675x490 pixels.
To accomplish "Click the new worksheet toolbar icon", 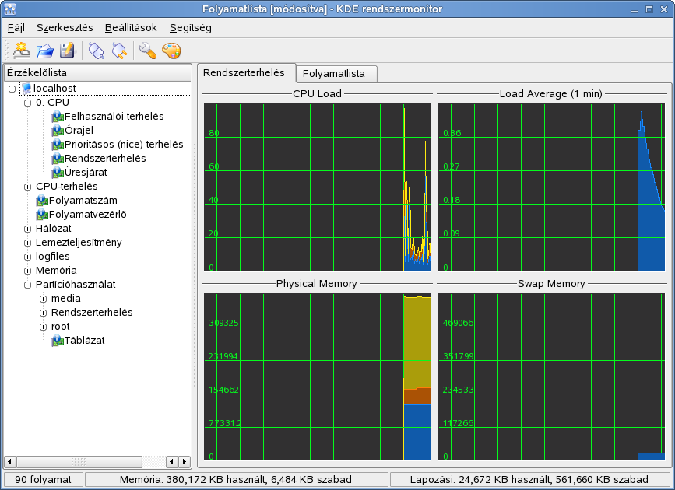I will (x=22, y=51).
